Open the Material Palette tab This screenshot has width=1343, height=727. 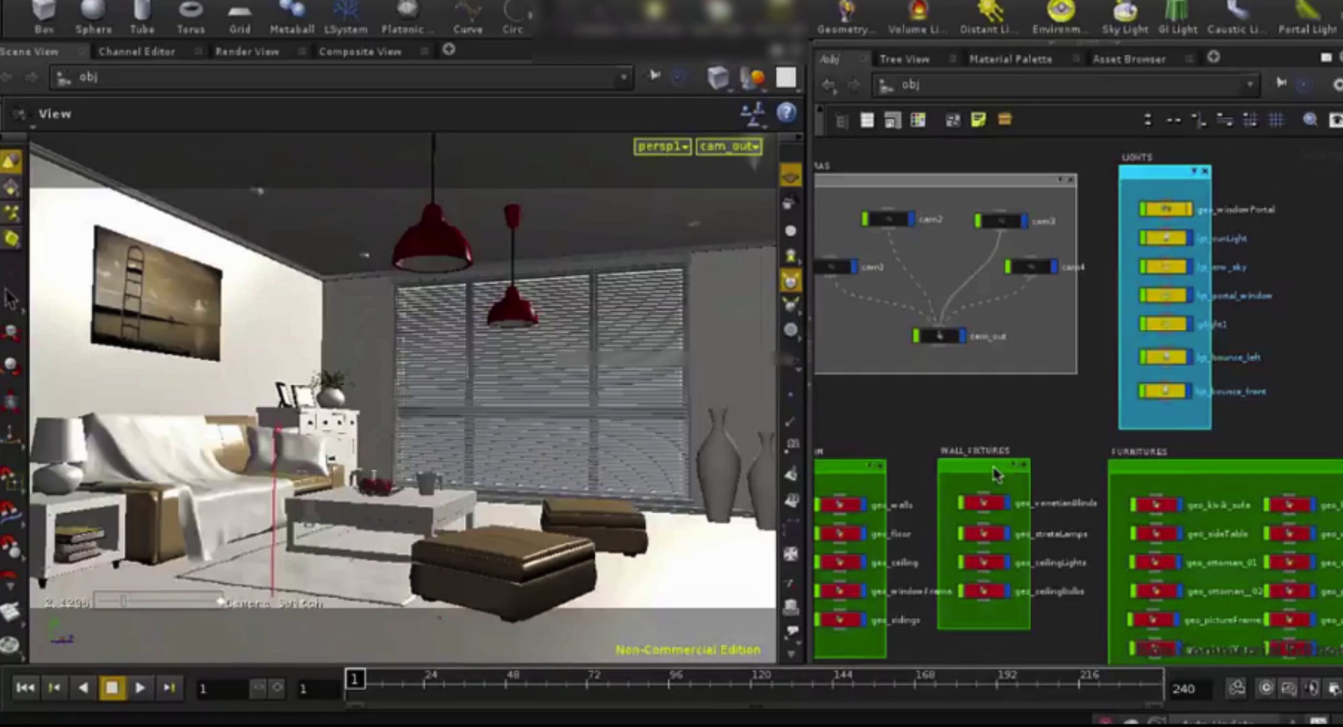pyautogui.click(x=1010, y=59)
